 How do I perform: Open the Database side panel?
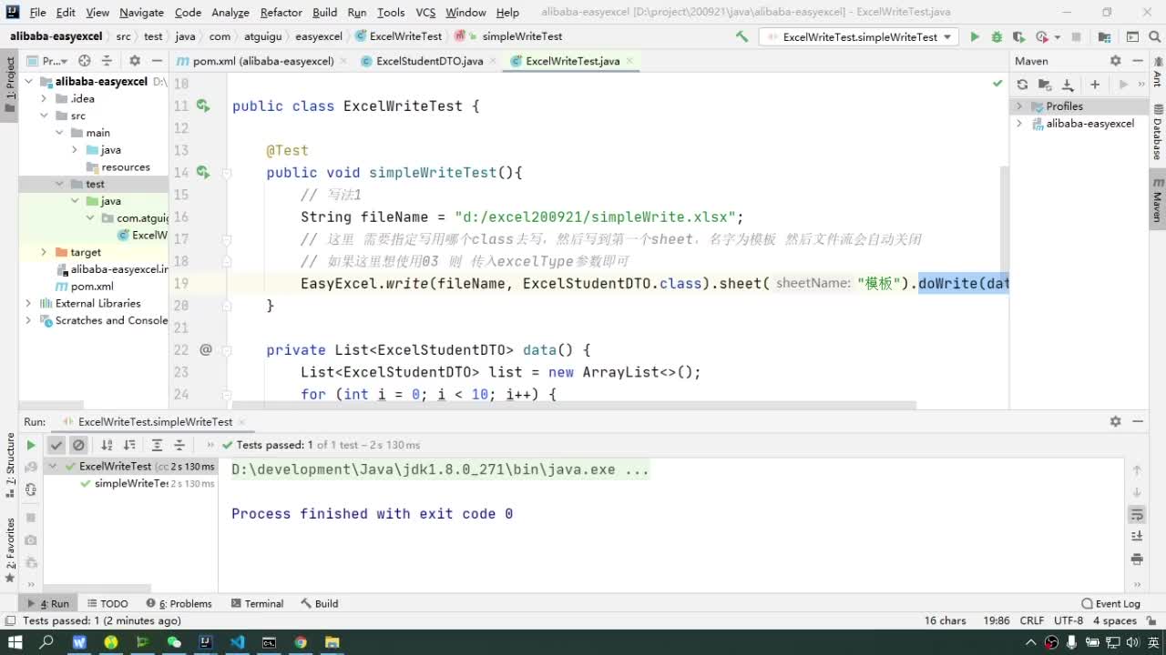click(x=1157, y=133)
